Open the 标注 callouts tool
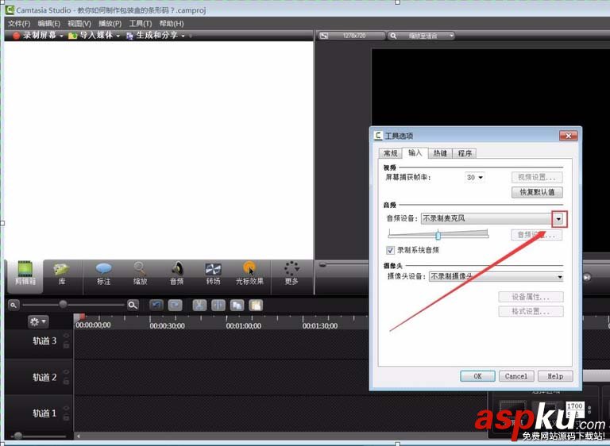This screenshot has height=446, width=610. click(103, 274)
